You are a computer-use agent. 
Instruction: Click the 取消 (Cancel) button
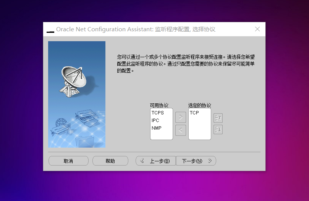coord(69,161)
